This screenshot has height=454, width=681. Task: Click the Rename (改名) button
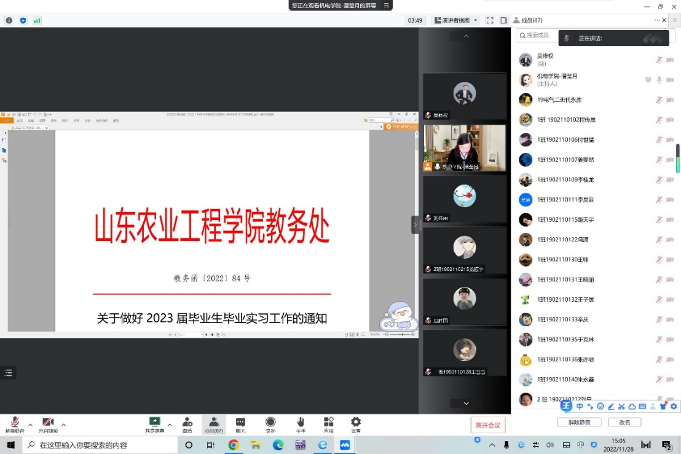(x=624, y=423)
